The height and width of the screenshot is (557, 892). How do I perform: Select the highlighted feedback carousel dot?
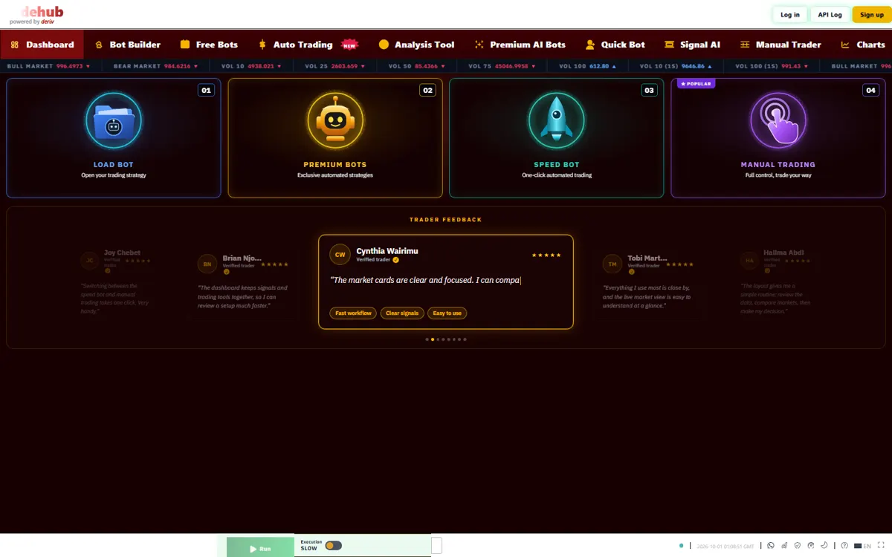click(433, 339)
